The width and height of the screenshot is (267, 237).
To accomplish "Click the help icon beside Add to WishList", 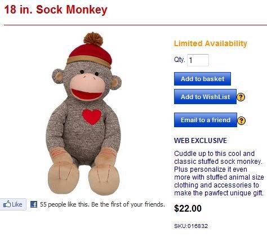I will [x=241, y=97].
